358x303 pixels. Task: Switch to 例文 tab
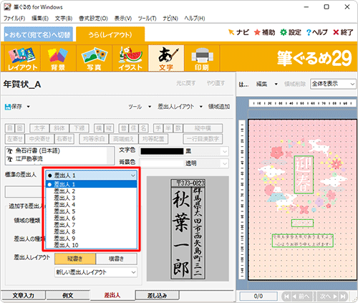click(x=68, y=296)
